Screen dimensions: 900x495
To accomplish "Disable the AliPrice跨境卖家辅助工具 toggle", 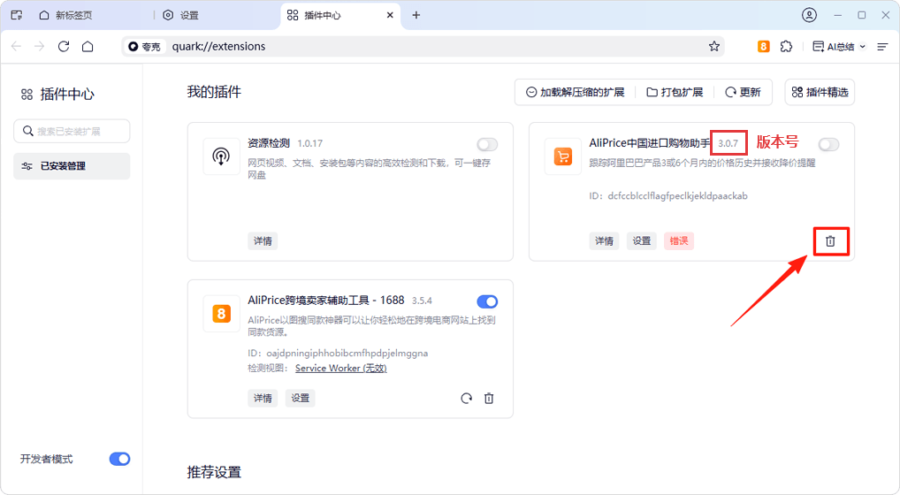I will [487, 301].
